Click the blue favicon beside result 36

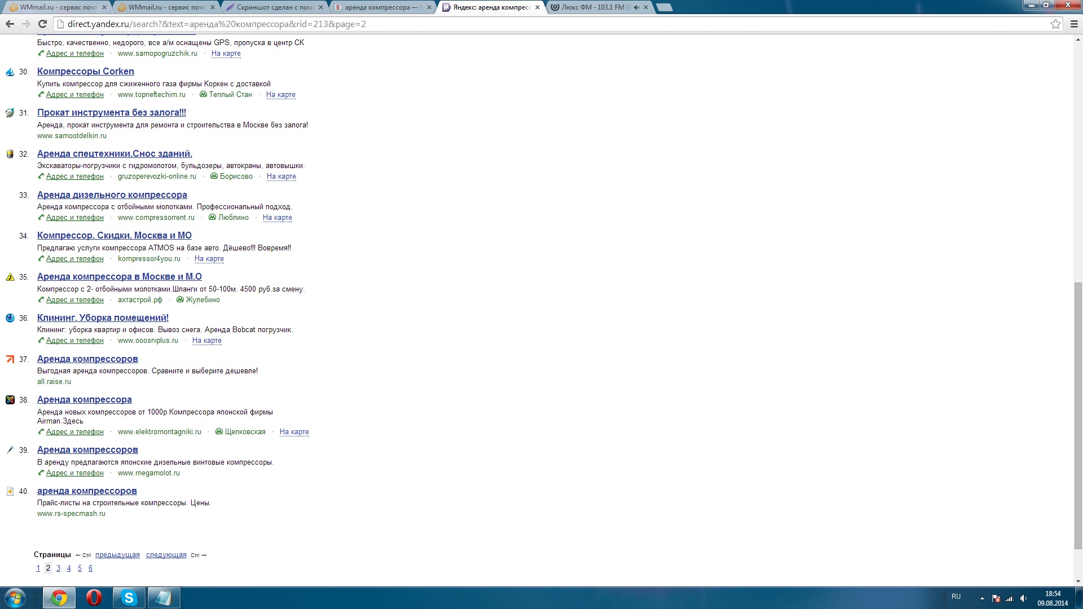(10, 318)
